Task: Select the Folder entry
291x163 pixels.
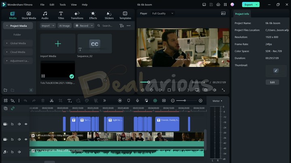Action: (17, 35)
